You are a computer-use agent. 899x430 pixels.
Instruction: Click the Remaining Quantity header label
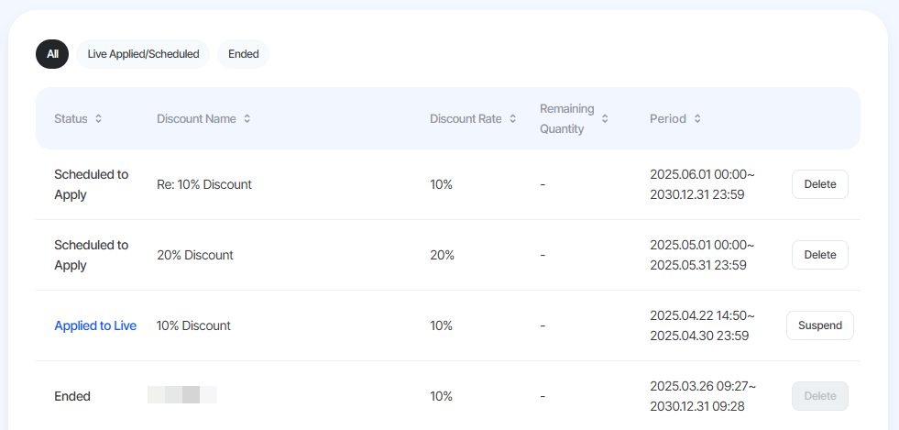[567, 118]
